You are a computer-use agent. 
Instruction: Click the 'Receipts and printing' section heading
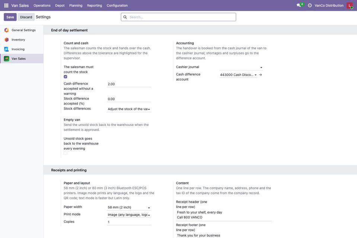[x=69, y=170]
